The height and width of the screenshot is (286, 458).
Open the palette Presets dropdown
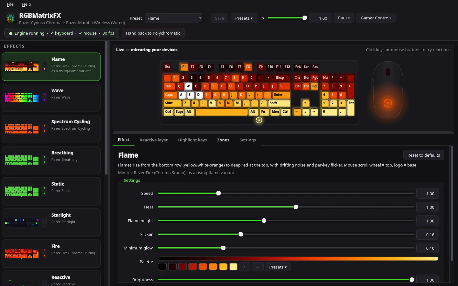coord(278,267)
